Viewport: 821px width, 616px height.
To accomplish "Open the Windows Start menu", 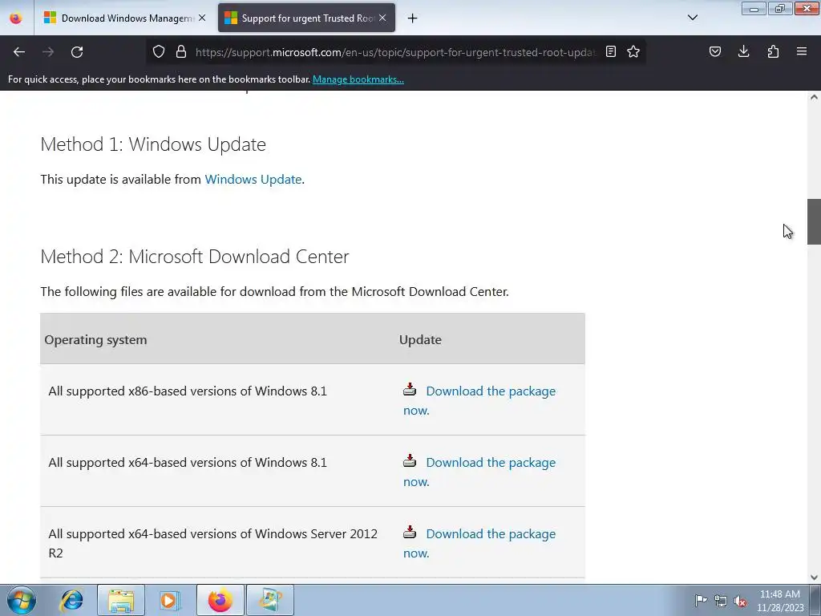I will click(22, 600).
